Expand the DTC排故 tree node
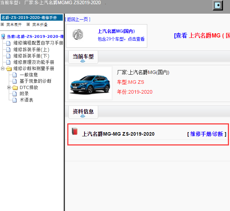 (x=9, y=88)
